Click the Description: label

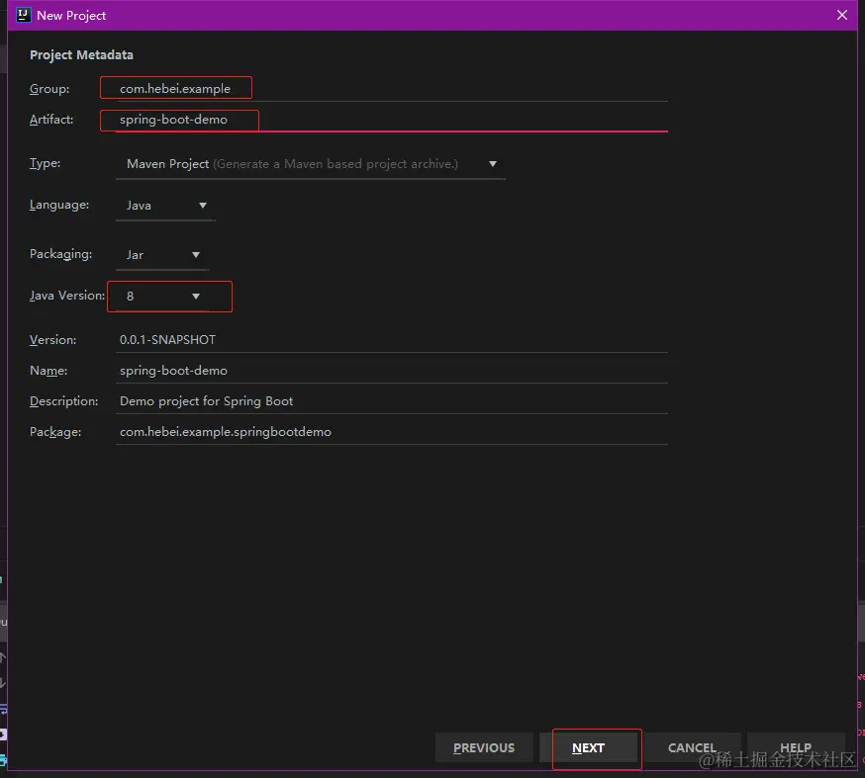64,401
